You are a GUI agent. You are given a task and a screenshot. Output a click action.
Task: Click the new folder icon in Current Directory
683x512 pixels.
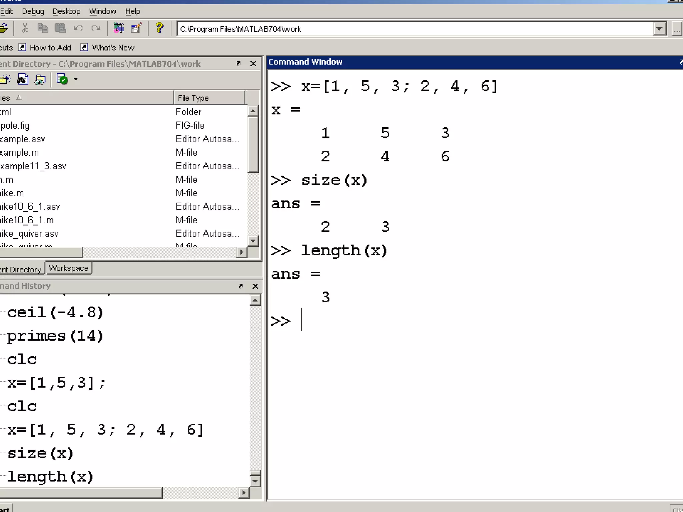pos(5,79)
